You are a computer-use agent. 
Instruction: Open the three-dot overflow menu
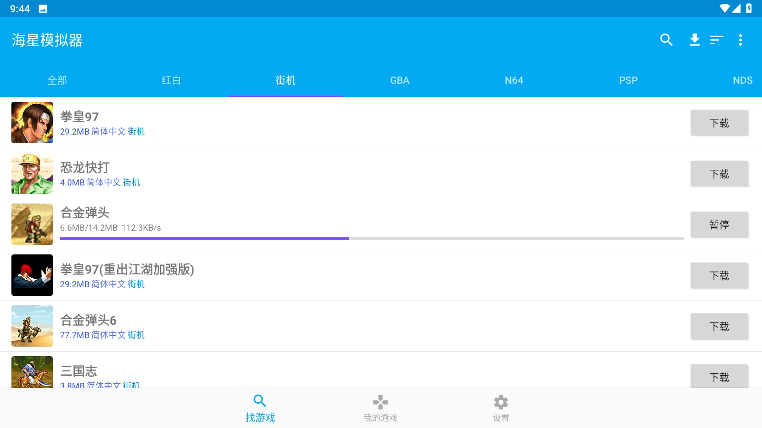click(740, 40)
